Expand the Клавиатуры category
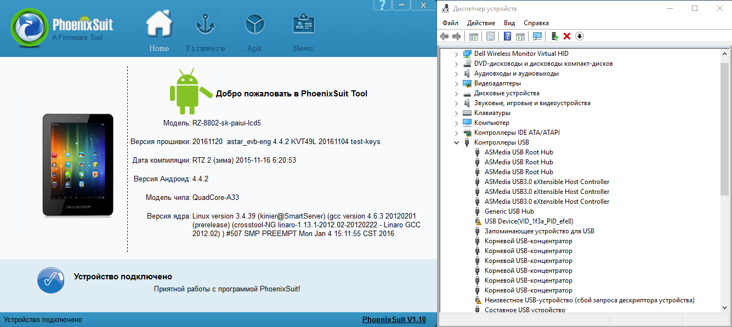732x327 pixels. coord(456,113)
